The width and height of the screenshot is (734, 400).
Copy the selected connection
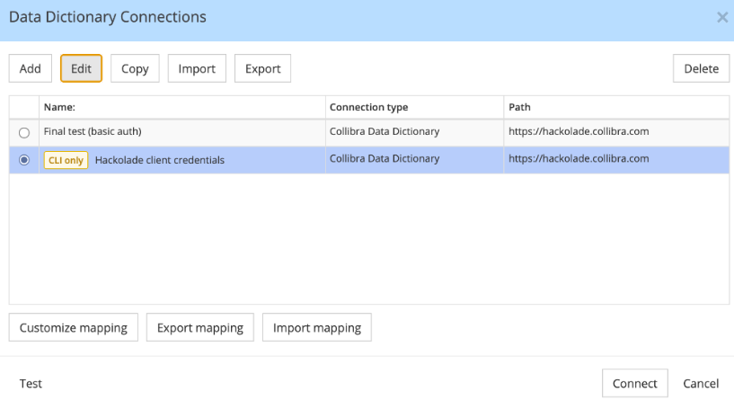(x=135, y=68)
